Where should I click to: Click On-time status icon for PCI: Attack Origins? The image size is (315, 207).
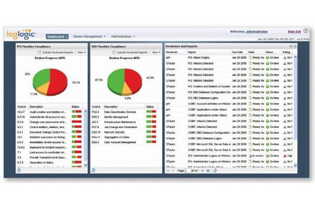[x=267, y=57]
